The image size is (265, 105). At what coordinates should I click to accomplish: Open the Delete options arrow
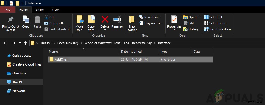[105, 30]
